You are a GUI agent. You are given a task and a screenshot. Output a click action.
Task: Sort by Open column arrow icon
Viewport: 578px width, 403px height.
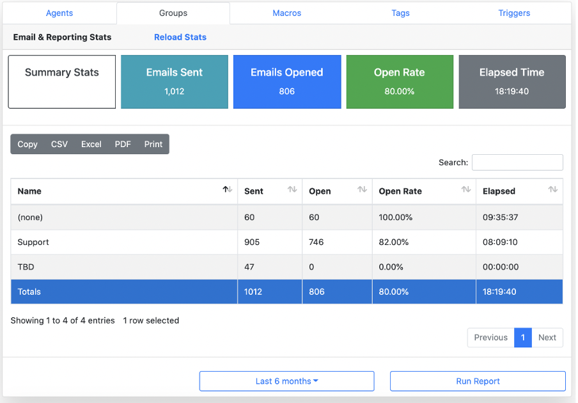362,189
